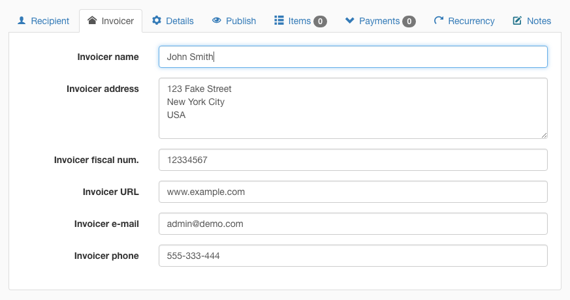Open the Notes tab label
Image resolution: width=570 pixels, height=300 pixels.
539,21
